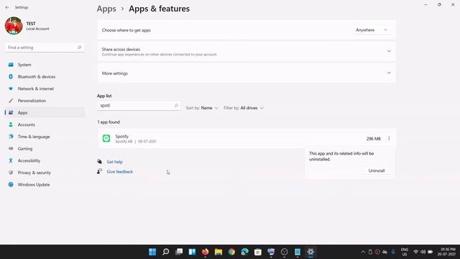This screenshot has height=259, width=460.
Task: Click the Get help headset icon
Action: point(100,161)
